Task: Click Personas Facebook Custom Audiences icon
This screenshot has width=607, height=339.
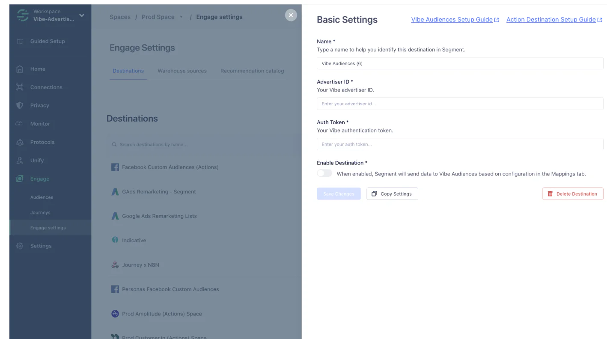Action: [x=115, y=289]
